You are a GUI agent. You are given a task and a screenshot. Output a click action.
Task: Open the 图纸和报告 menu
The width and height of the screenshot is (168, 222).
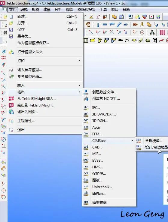pyautogui.click(x=87, y=10)
